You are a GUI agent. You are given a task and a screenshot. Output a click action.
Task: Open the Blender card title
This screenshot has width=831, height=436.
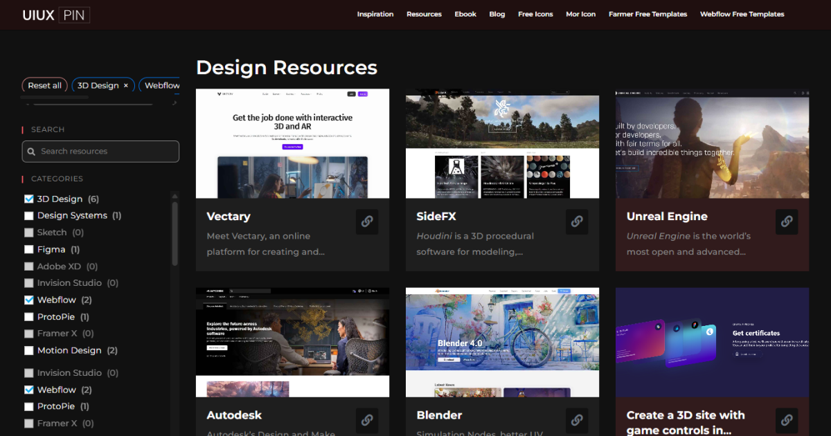pyautogui.click(x=439, y=415)
